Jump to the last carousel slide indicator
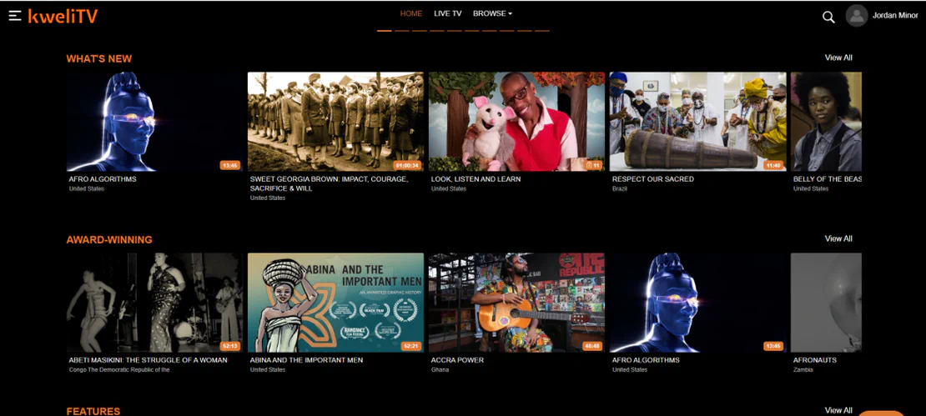The height and width of the screenshot is (416, 926). [x=542, y=30]
